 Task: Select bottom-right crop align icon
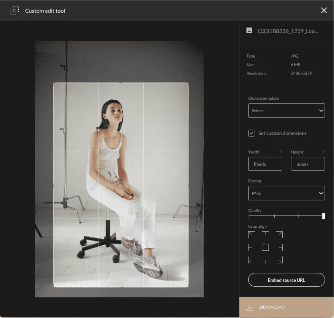(x=279, y=260)
